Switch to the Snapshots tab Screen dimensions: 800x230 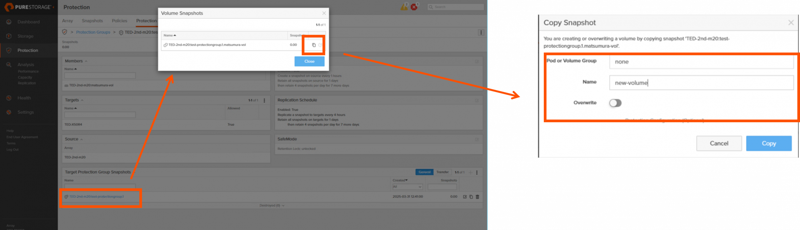[92, 21]
